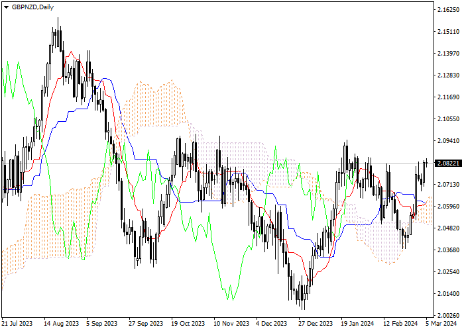Click the 2.03680 price axis label
Screen dimensions: 464x331
[x=448, y=250]
